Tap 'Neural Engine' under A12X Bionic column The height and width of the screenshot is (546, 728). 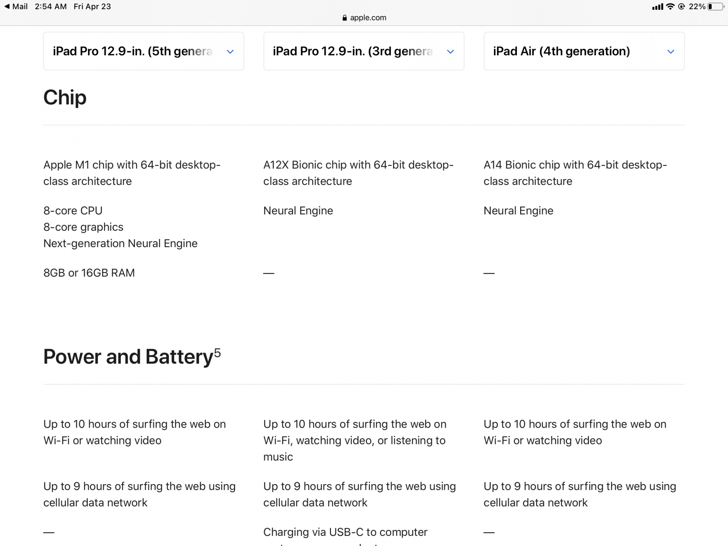(298, 211)
